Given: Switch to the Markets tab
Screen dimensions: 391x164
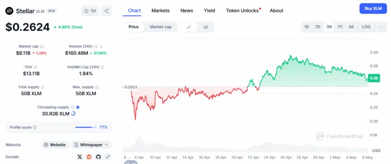Looking at the screenshot, I should coord(160,11).
